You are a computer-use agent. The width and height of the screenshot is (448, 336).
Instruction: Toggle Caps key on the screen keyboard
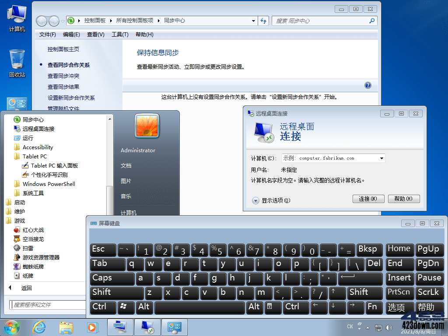click(112, 278)
